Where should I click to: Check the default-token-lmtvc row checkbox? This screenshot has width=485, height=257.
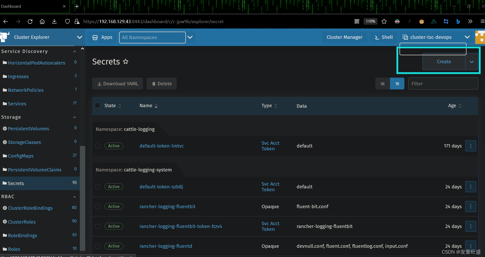tap(97, 146)
